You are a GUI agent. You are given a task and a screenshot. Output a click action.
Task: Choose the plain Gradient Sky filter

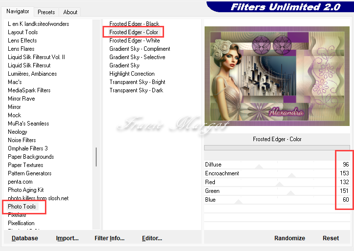click(125, 65)
